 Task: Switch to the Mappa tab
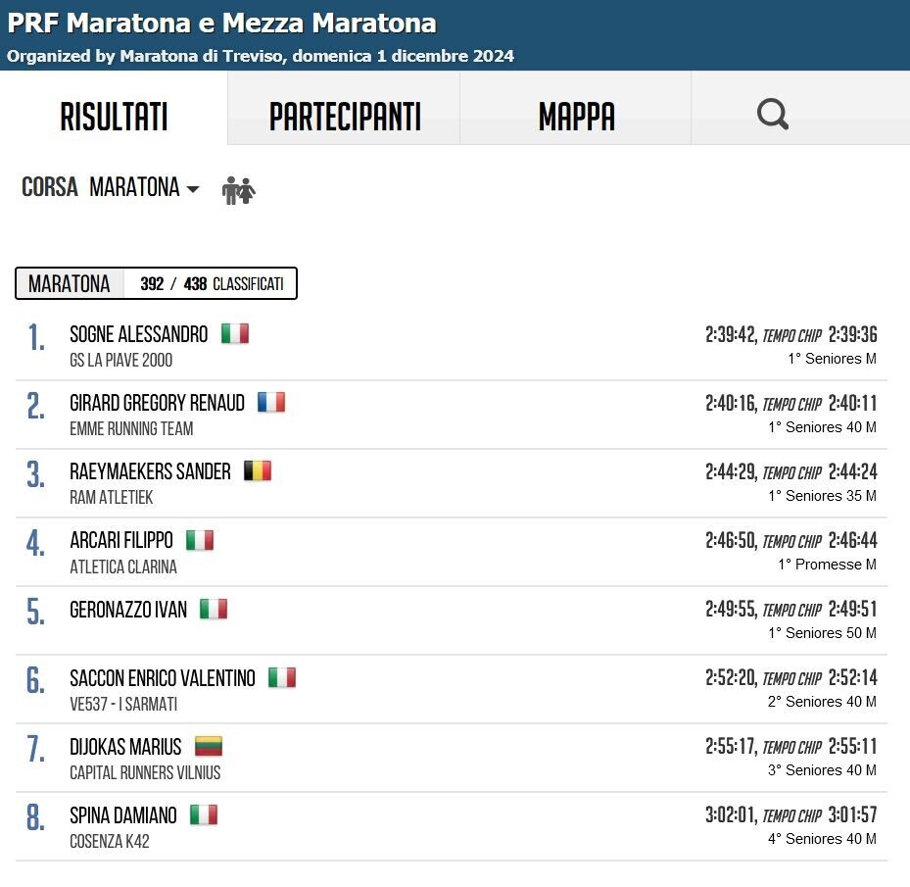click(576, 117)
